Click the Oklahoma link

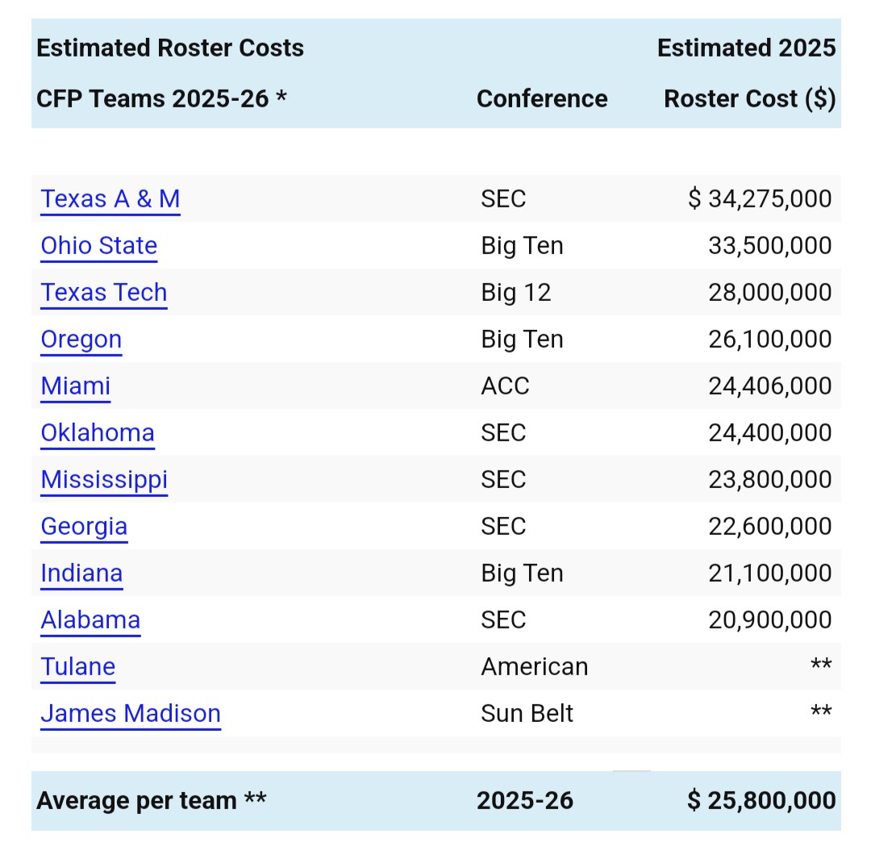(98, 433)
